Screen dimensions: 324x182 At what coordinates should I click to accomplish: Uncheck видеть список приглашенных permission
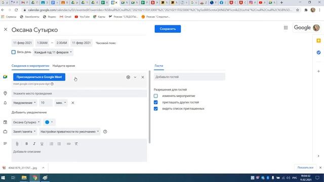point(155,109)
